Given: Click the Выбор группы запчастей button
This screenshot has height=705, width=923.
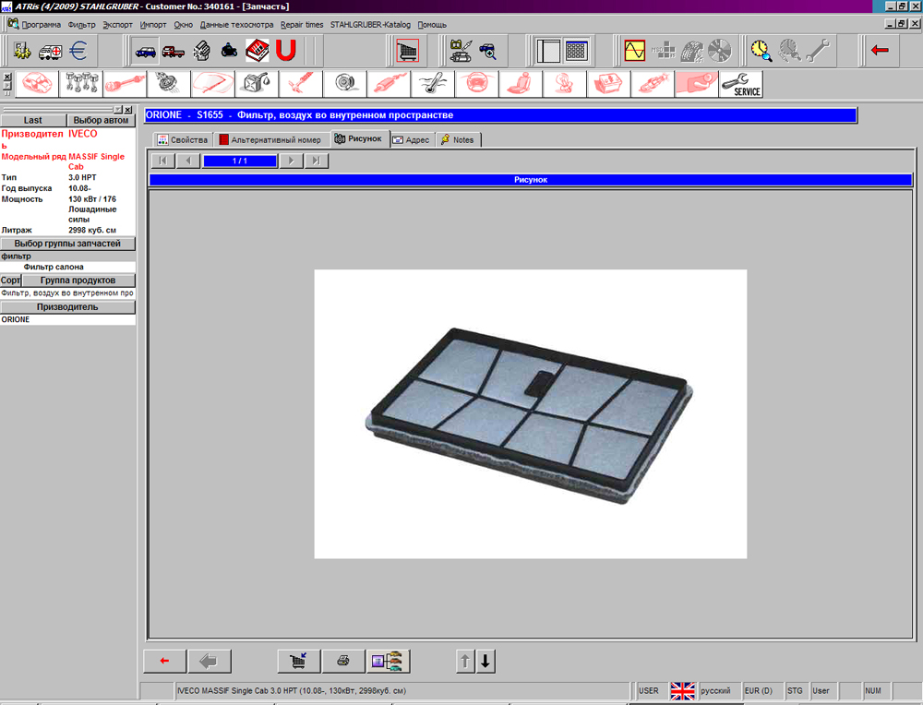Looking at the screenshot, I should (67, 244).
